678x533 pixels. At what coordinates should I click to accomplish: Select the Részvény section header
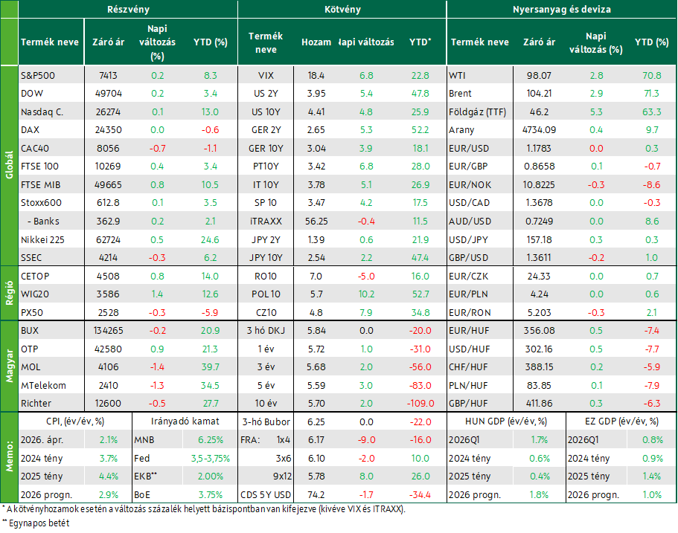(x=128, y=9)
